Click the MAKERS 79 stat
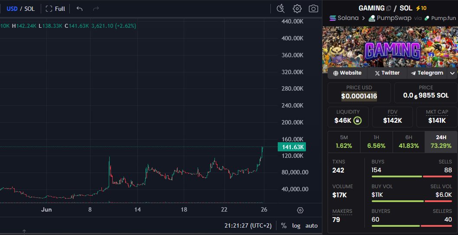 click(342, 216)
